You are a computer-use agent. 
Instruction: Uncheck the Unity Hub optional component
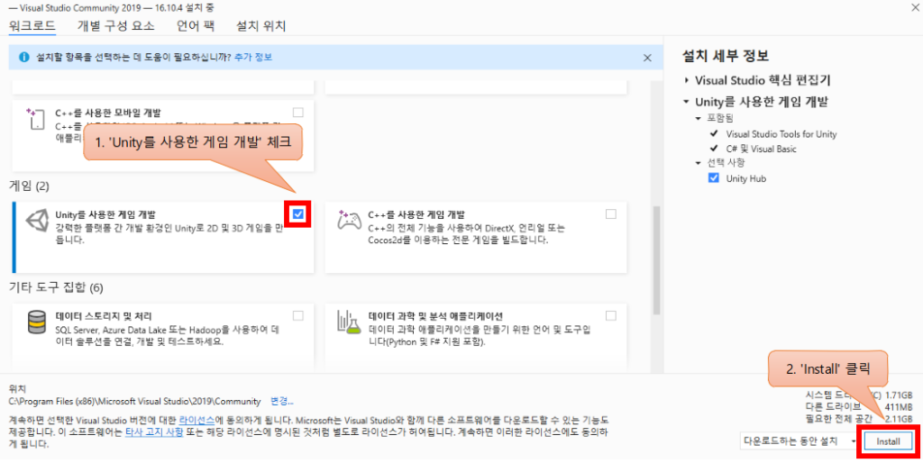pyautogui.click(x=714, y=178)
